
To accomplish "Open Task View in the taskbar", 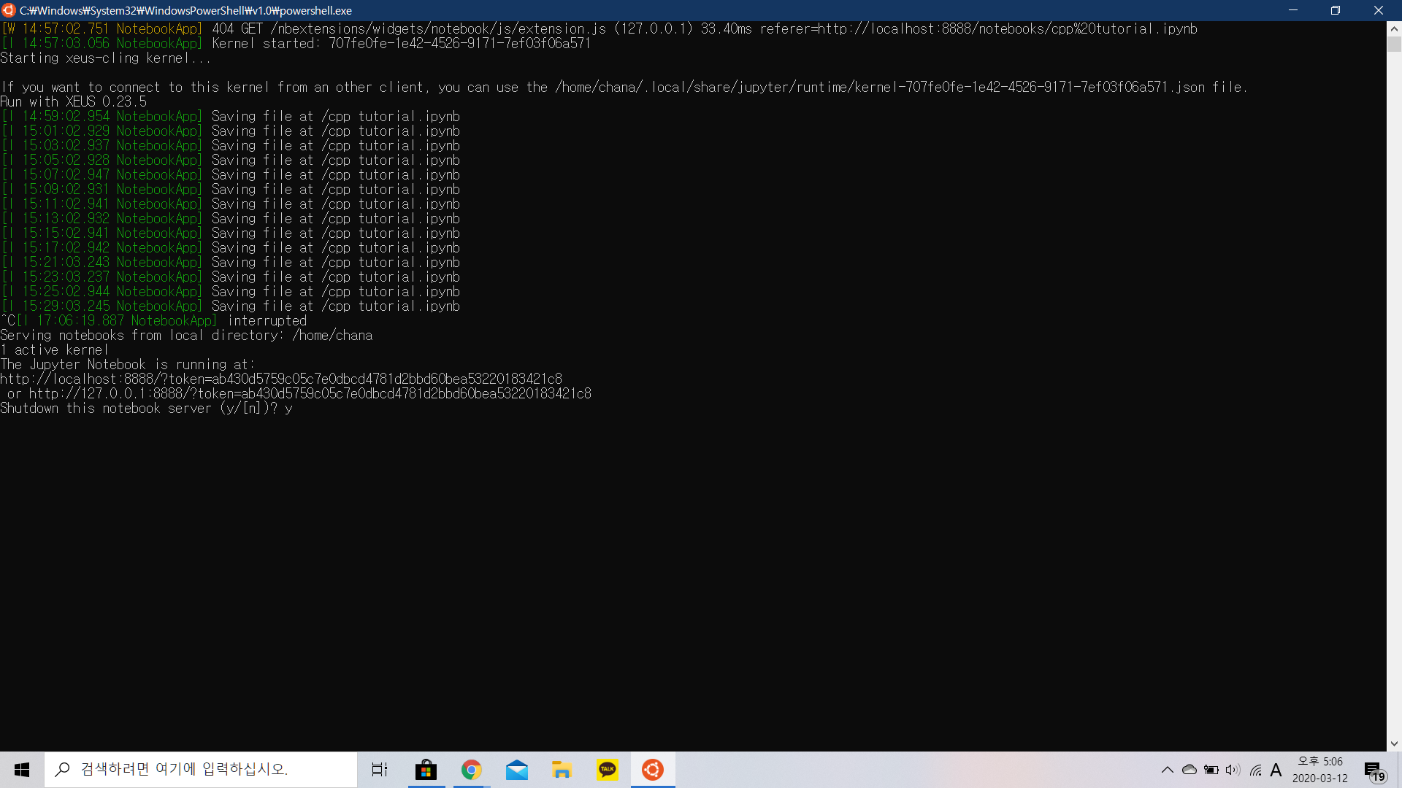I will 380,770.
